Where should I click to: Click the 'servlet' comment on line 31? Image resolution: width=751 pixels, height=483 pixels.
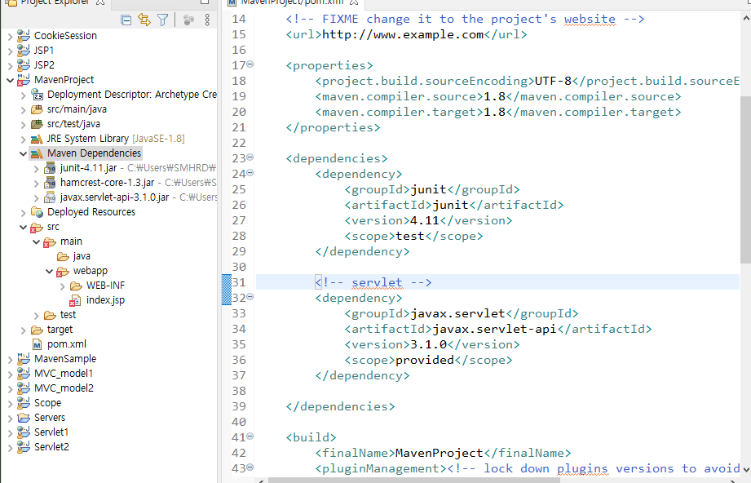377,283
